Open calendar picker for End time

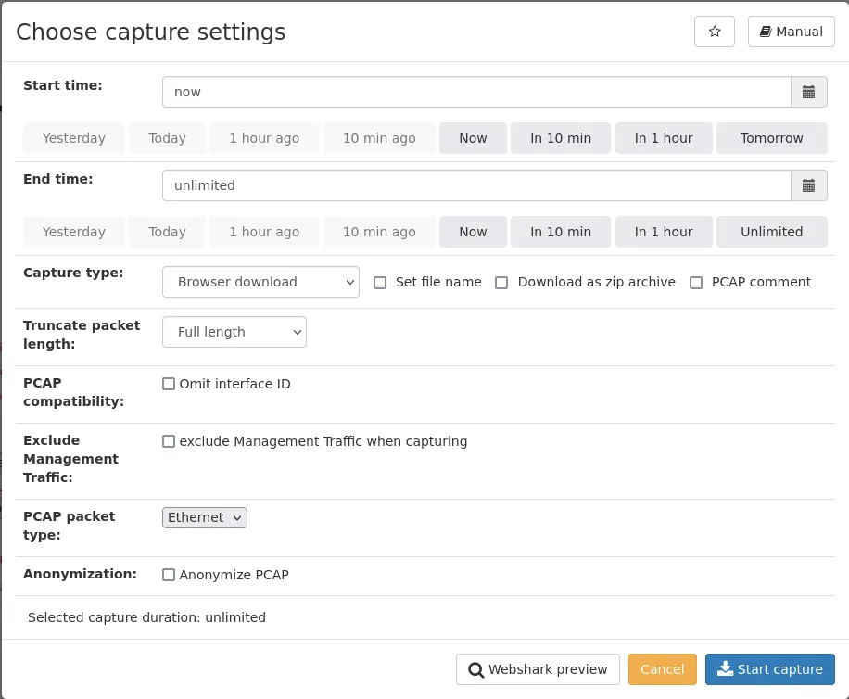[808, 185]
